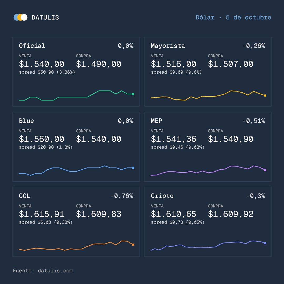Select the Blue card title
Screen dimensions: 284x284
[27, 121]
